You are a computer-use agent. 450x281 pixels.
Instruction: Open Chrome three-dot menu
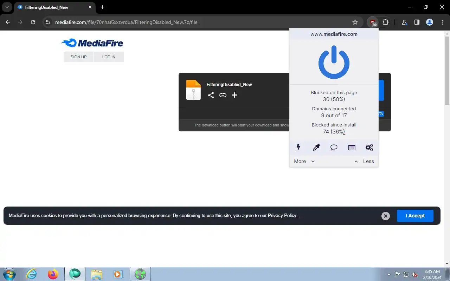pos(442,22)
